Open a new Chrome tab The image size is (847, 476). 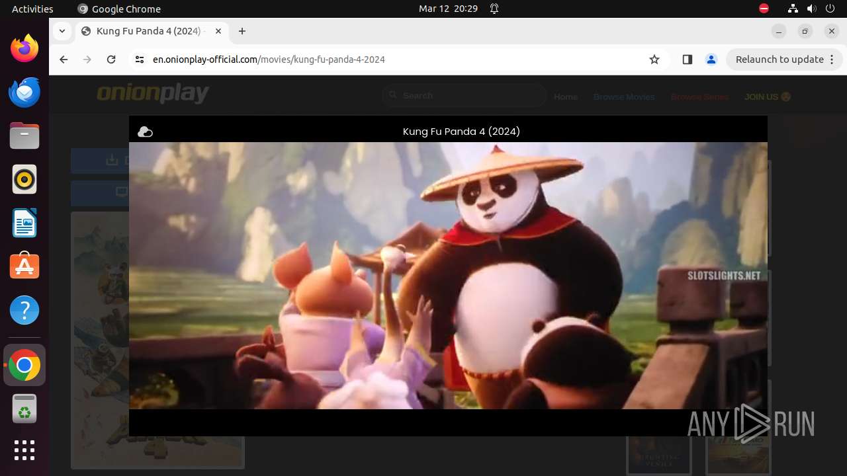(242, 31)
